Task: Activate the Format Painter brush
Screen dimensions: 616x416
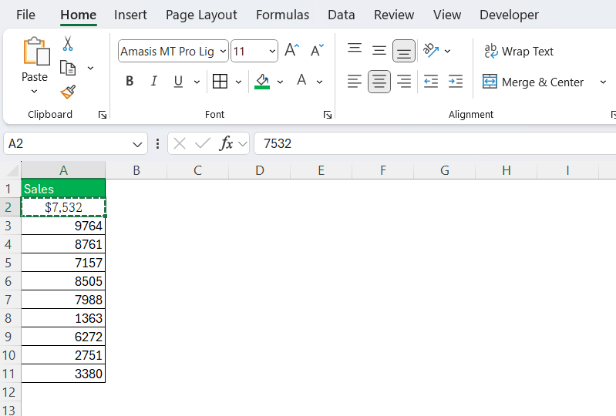Action: pyautogui.click(x=68, y=92)
